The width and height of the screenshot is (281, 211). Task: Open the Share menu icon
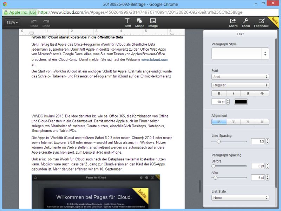click(233, 21)
